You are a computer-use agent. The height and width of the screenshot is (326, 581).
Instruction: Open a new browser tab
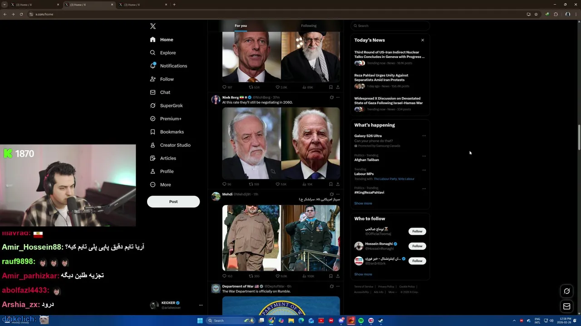click(174, 5)
